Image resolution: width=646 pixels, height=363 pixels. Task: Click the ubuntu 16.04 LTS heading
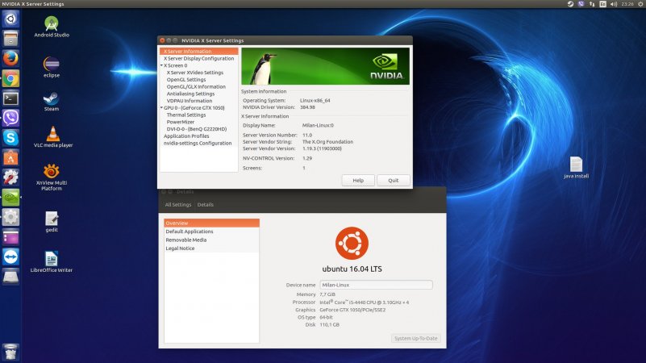click(352, 269)
